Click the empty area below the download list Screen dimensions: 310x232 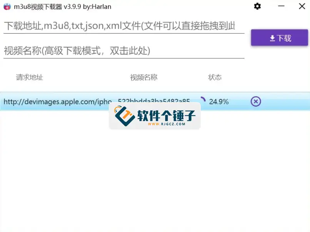(154, 176)
